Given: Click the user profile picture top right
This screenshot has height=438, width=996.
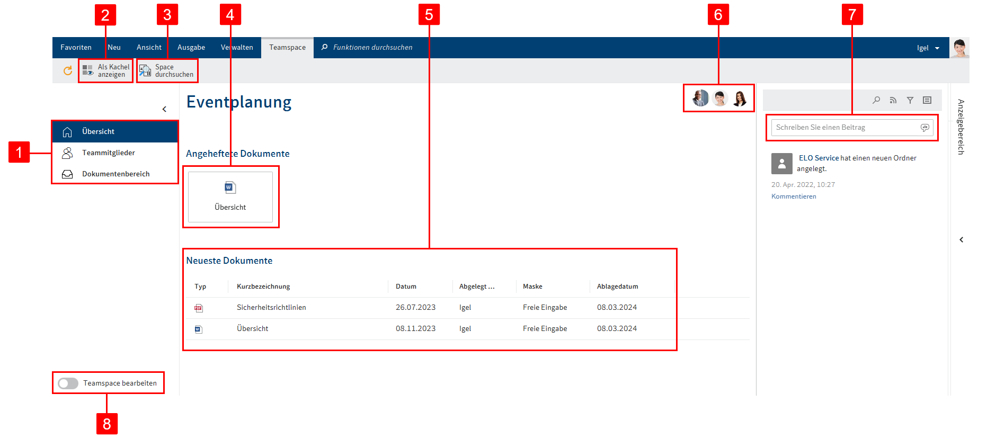Looking at the screenshot, I should click(959, 48).
